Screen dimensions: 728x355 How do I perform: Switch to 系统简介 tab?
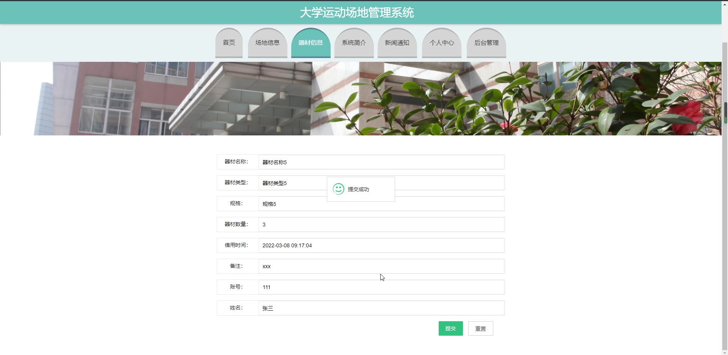click(x=354, y=43)
